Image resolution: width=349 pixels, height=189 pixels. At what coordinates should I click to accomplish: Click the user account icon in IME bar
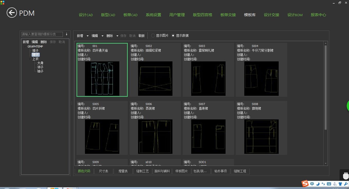pyautogui.click(x=335, y=184)
